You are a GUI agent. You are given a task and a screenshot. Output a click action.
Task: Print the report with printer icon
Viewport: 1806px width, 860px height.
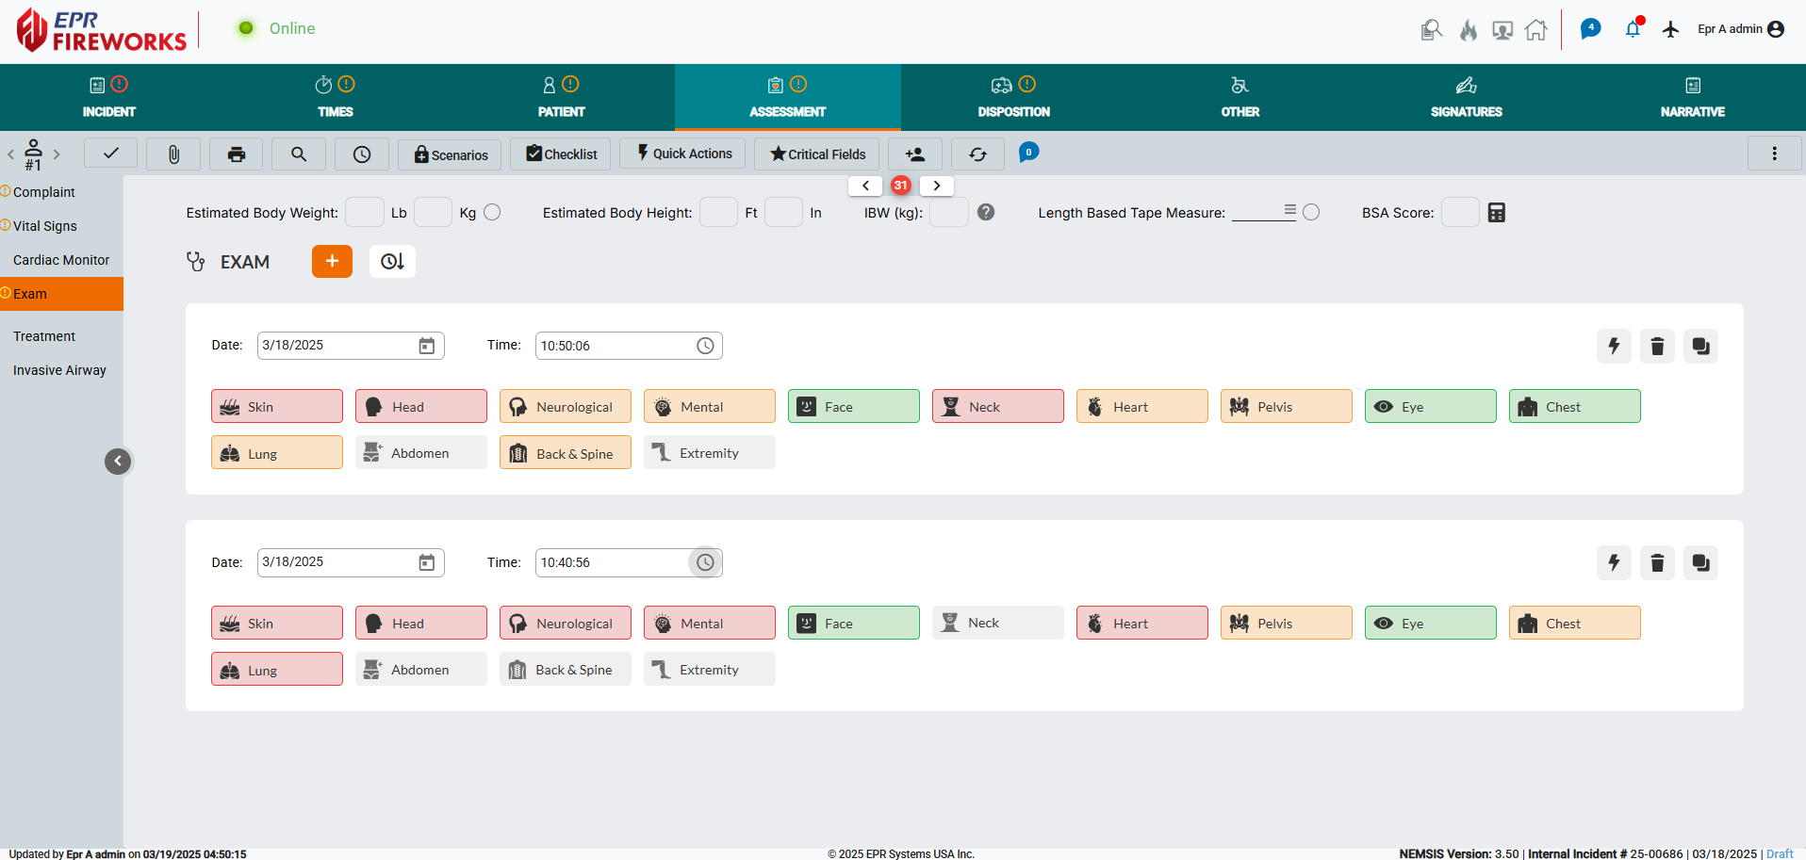pyautogui.click(x=237, y=154)
